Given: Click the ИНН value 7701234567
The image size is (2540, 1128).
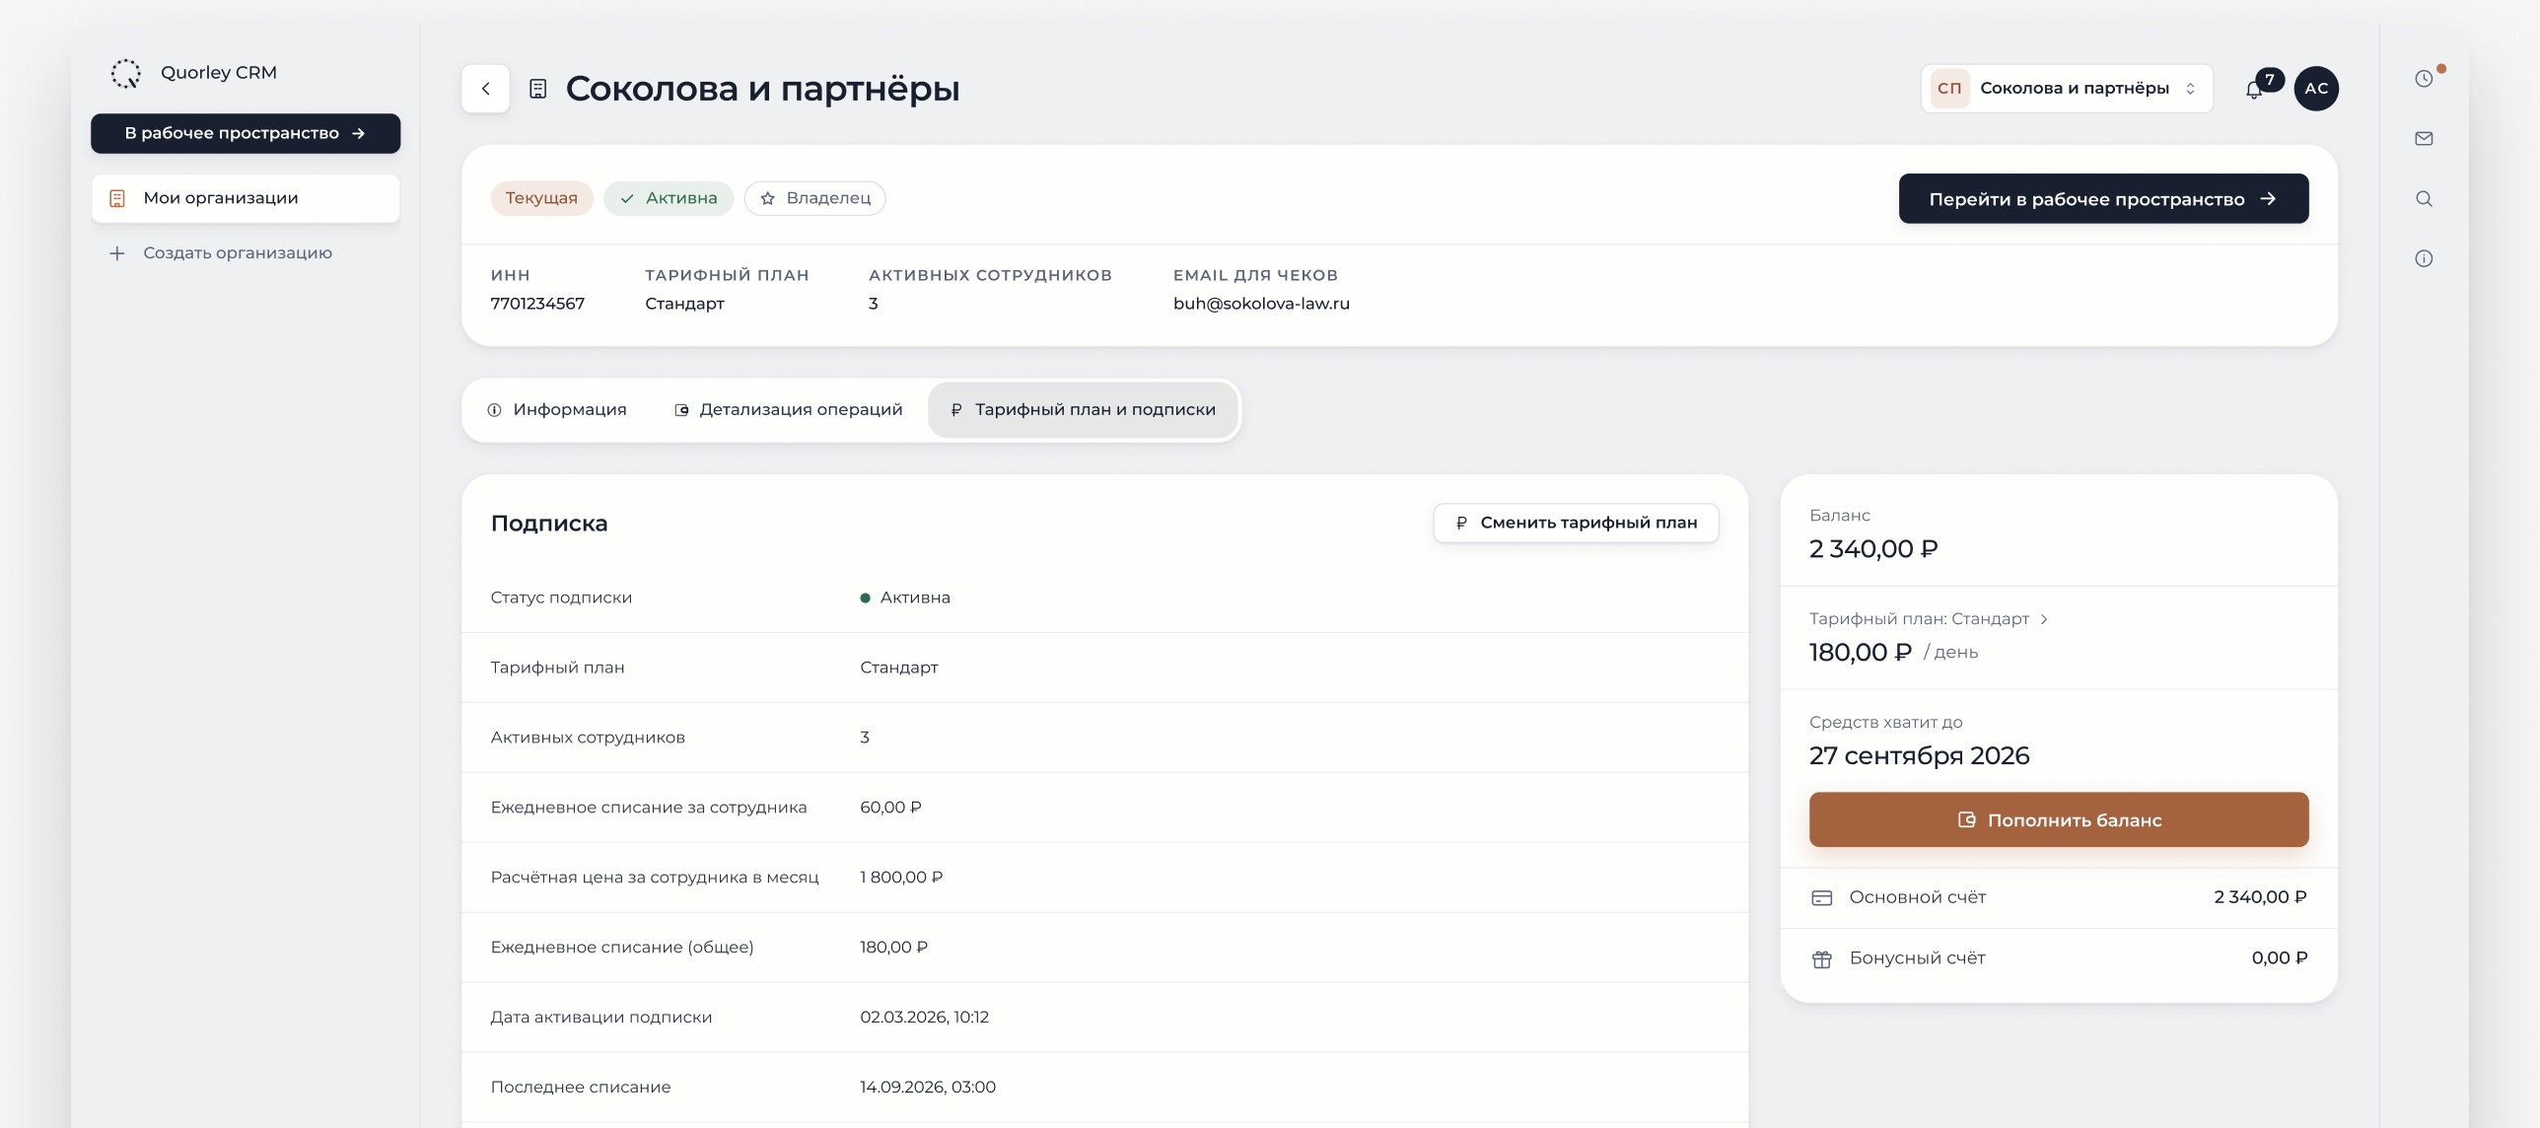Looking at the screenshot, I should tap(537, 304).
